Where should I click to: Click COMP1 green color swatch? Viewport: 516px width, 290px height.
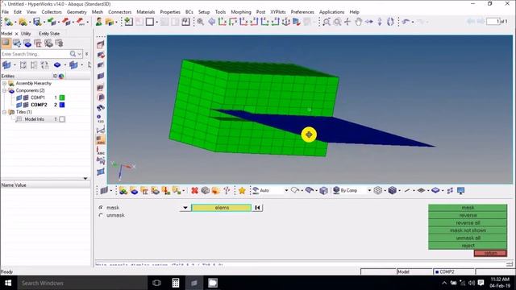(x=62, y=97)
